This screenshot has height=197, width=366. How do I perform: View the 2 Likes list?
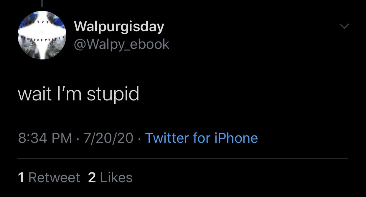point(110,178)
